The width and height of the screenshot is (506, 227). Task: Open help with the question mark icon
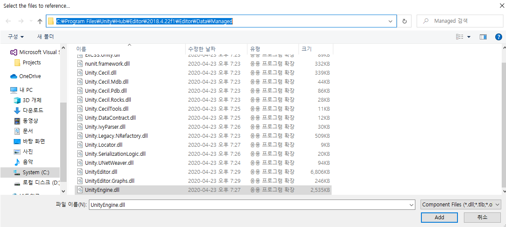point(498,37)
